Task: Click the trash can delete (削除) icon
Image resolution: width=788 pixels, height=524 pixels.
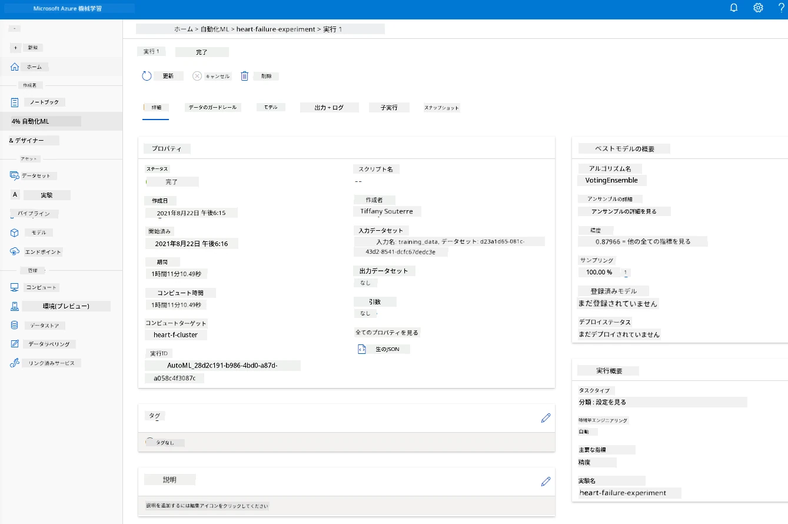Action: pyautogui.click(x=245, y=76)
